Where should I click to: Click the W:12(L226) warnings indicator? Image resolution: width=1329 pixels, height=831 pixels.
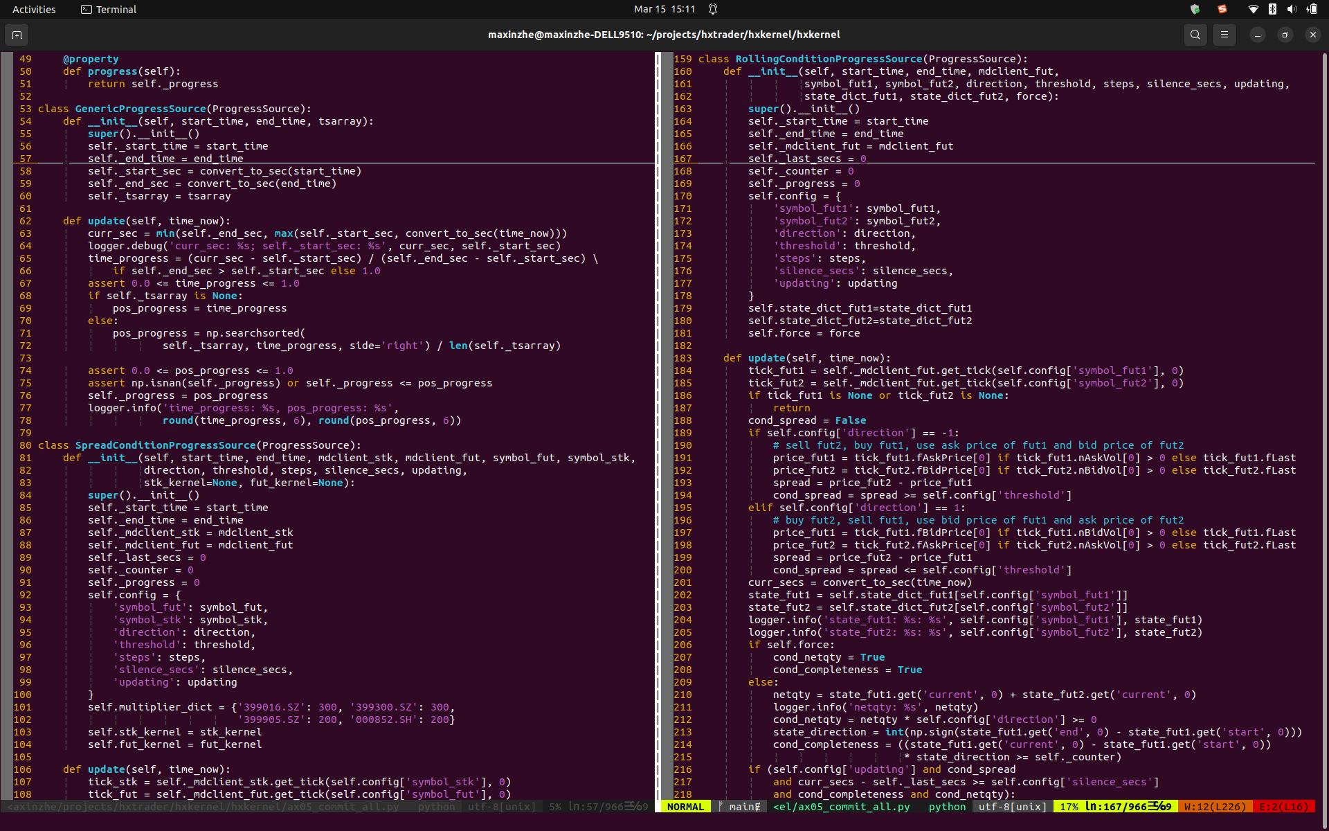(x=1215, y=807)
